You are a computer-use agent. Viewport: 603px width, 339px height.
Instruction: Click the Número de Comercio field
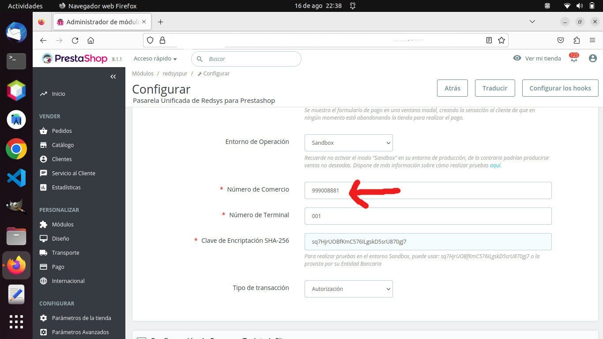(x=428, y=190)
